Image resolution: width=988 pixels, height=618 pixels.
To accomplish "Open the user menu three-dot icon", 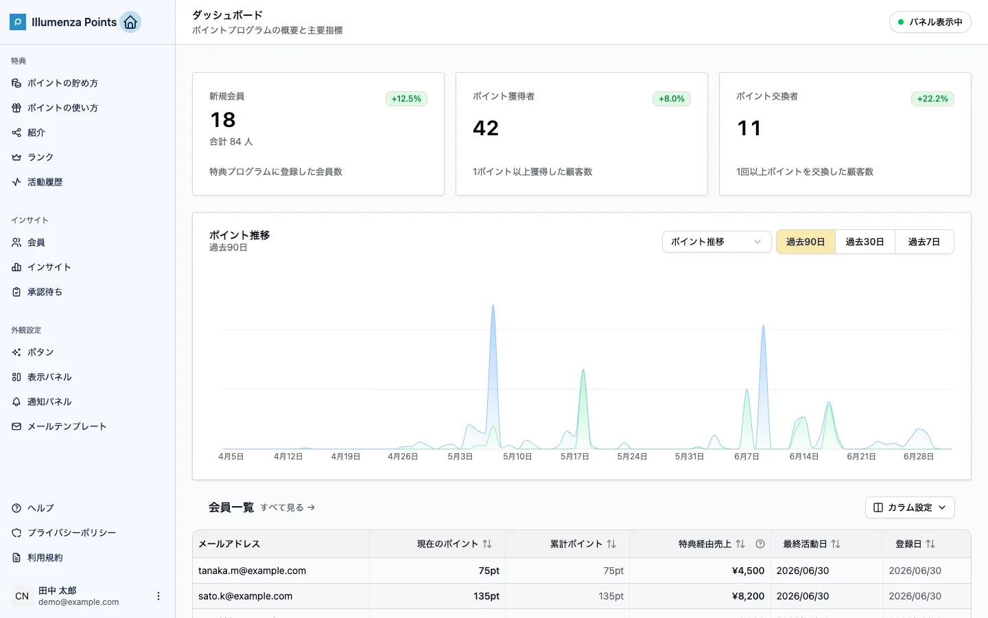I will pyautogui.click(x=158, y=596).
